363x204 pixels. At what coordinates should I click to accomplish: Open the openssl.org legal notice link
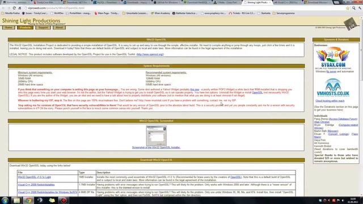150,54
